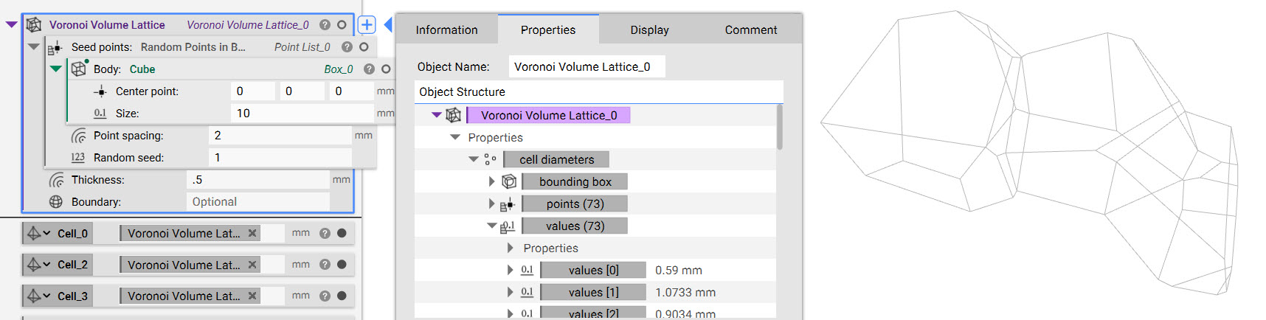Click the Point spacing field icon
The height and width of the screenshot is (320, 1266).
(78, 136)
